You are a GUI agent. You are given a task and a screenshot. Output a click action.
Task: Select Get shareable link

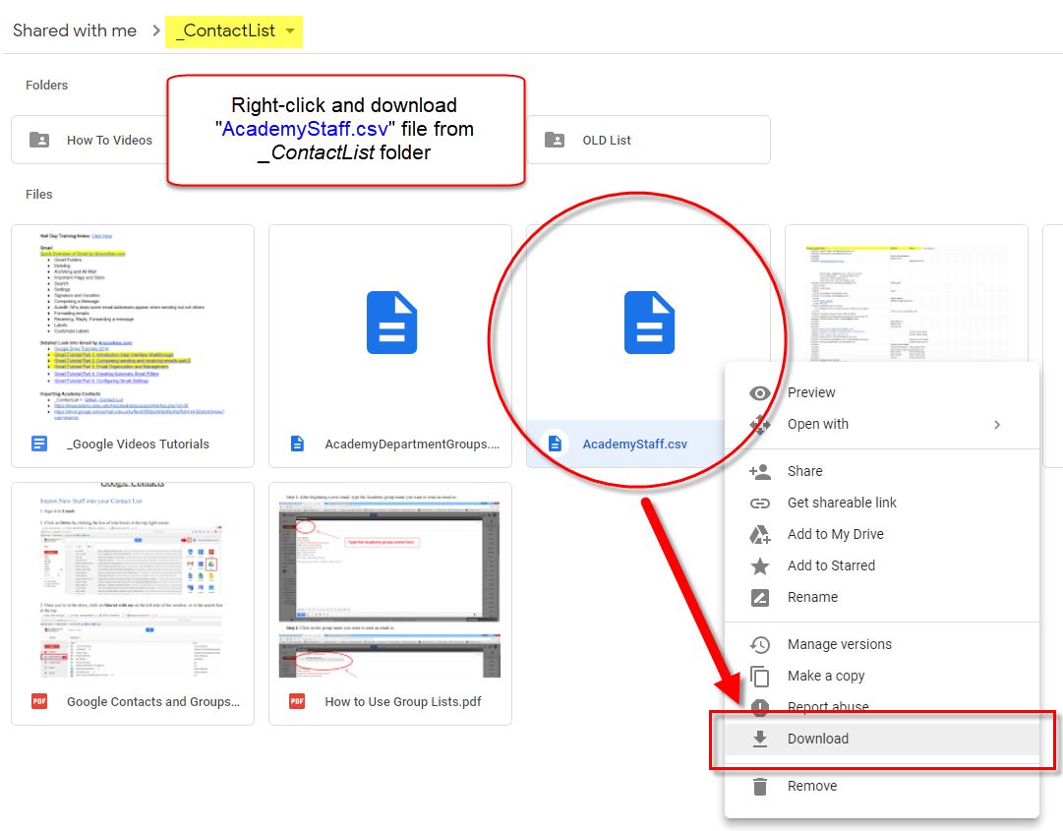point(882,503)
